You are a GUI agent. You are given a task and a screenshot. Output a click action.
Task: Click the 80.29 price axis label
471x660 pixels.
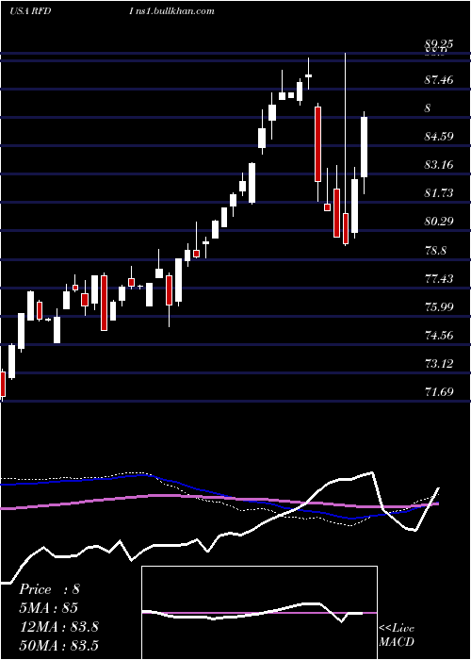coord(439,222)
